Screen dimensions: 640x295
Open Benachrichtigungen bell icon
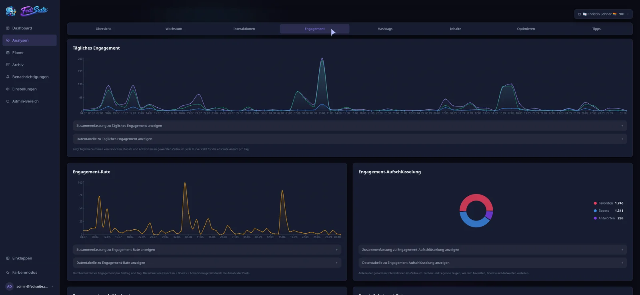(x=8, y=77)
